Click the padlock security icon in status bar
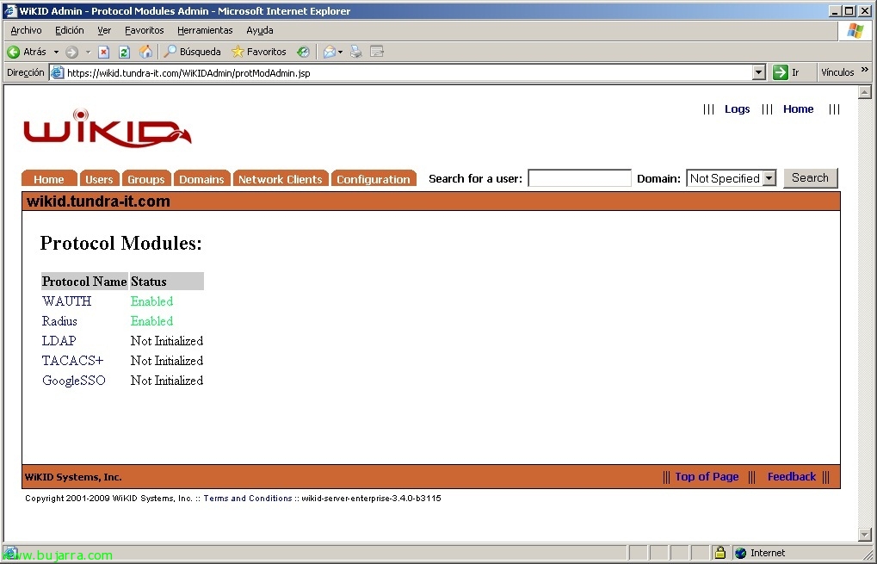Image resolution: width=877 pixels, height=564 pixels. click(x=720, y=553)
